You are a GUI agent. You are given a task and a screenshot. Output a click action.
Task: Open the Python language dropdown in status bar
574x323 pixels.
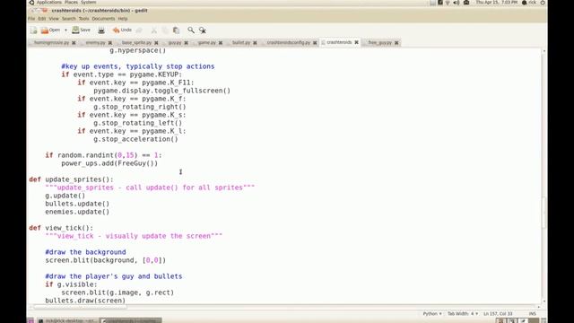tap(432, 314)
